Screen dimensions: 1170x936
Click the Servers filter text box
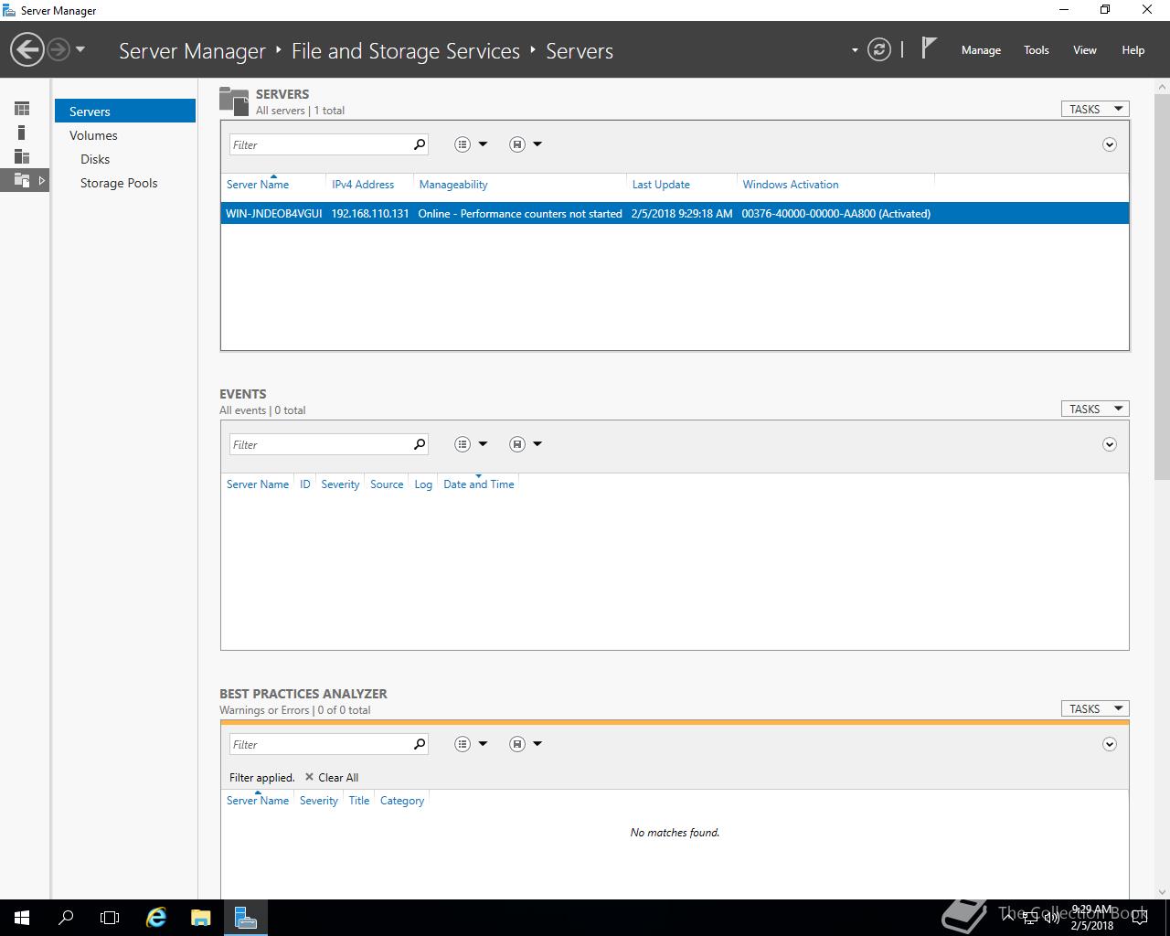point(318,144)
